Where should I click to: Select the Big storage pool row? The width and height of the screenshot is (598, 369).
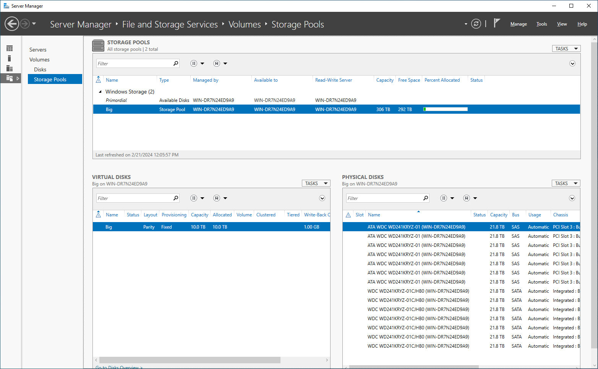tap(336, 109)
